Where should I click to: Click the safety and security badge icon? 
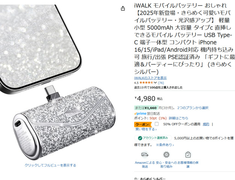(x=166, y=154)
